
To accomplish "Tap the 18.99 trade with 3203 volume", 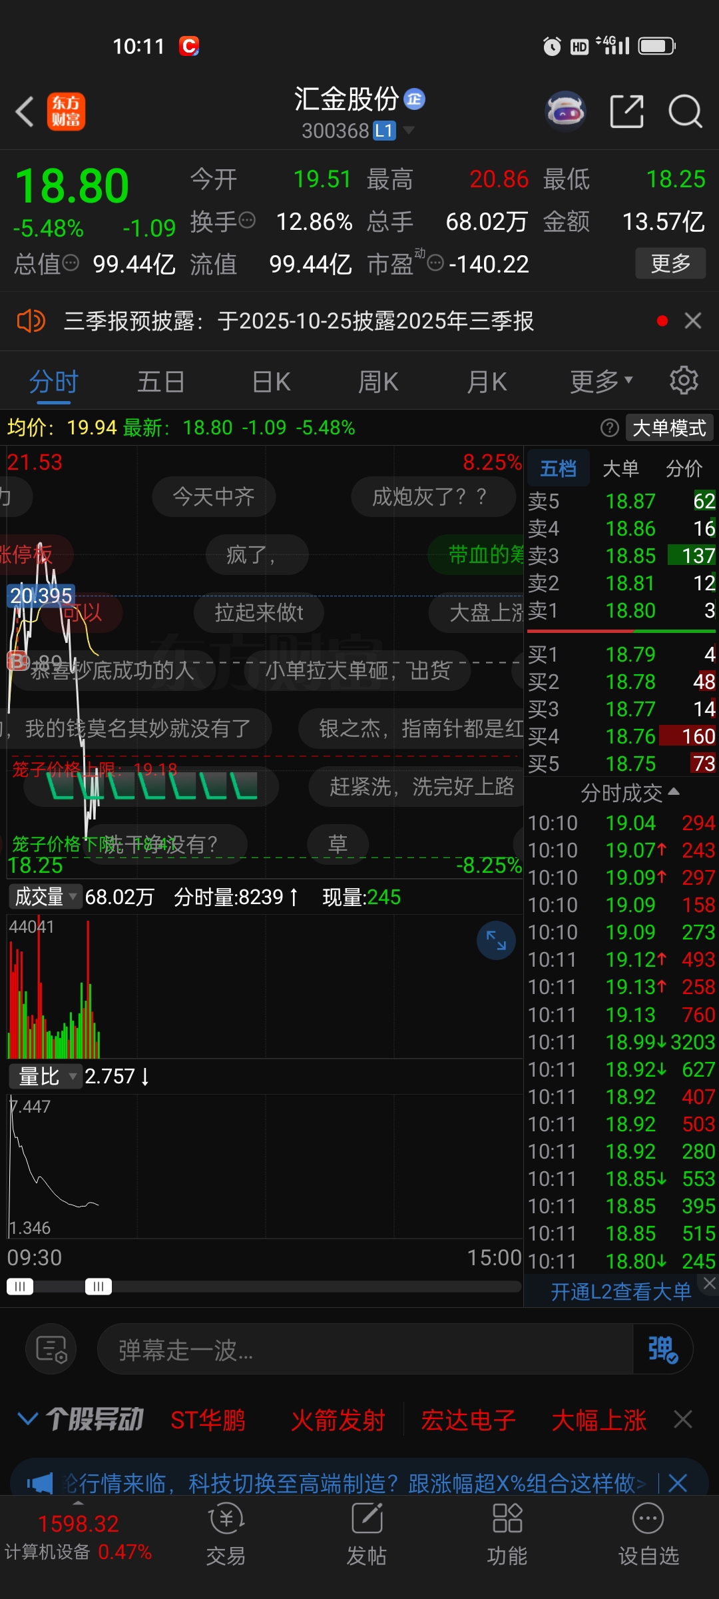I will [622, 1042].
